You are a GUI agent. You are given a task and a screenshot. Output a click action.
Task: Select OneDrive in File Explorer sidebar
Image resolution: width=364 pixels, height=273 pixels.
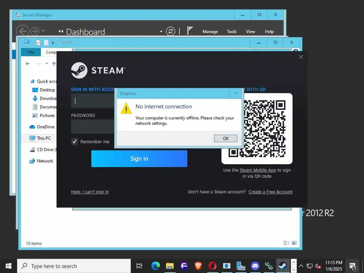point(42,127)
